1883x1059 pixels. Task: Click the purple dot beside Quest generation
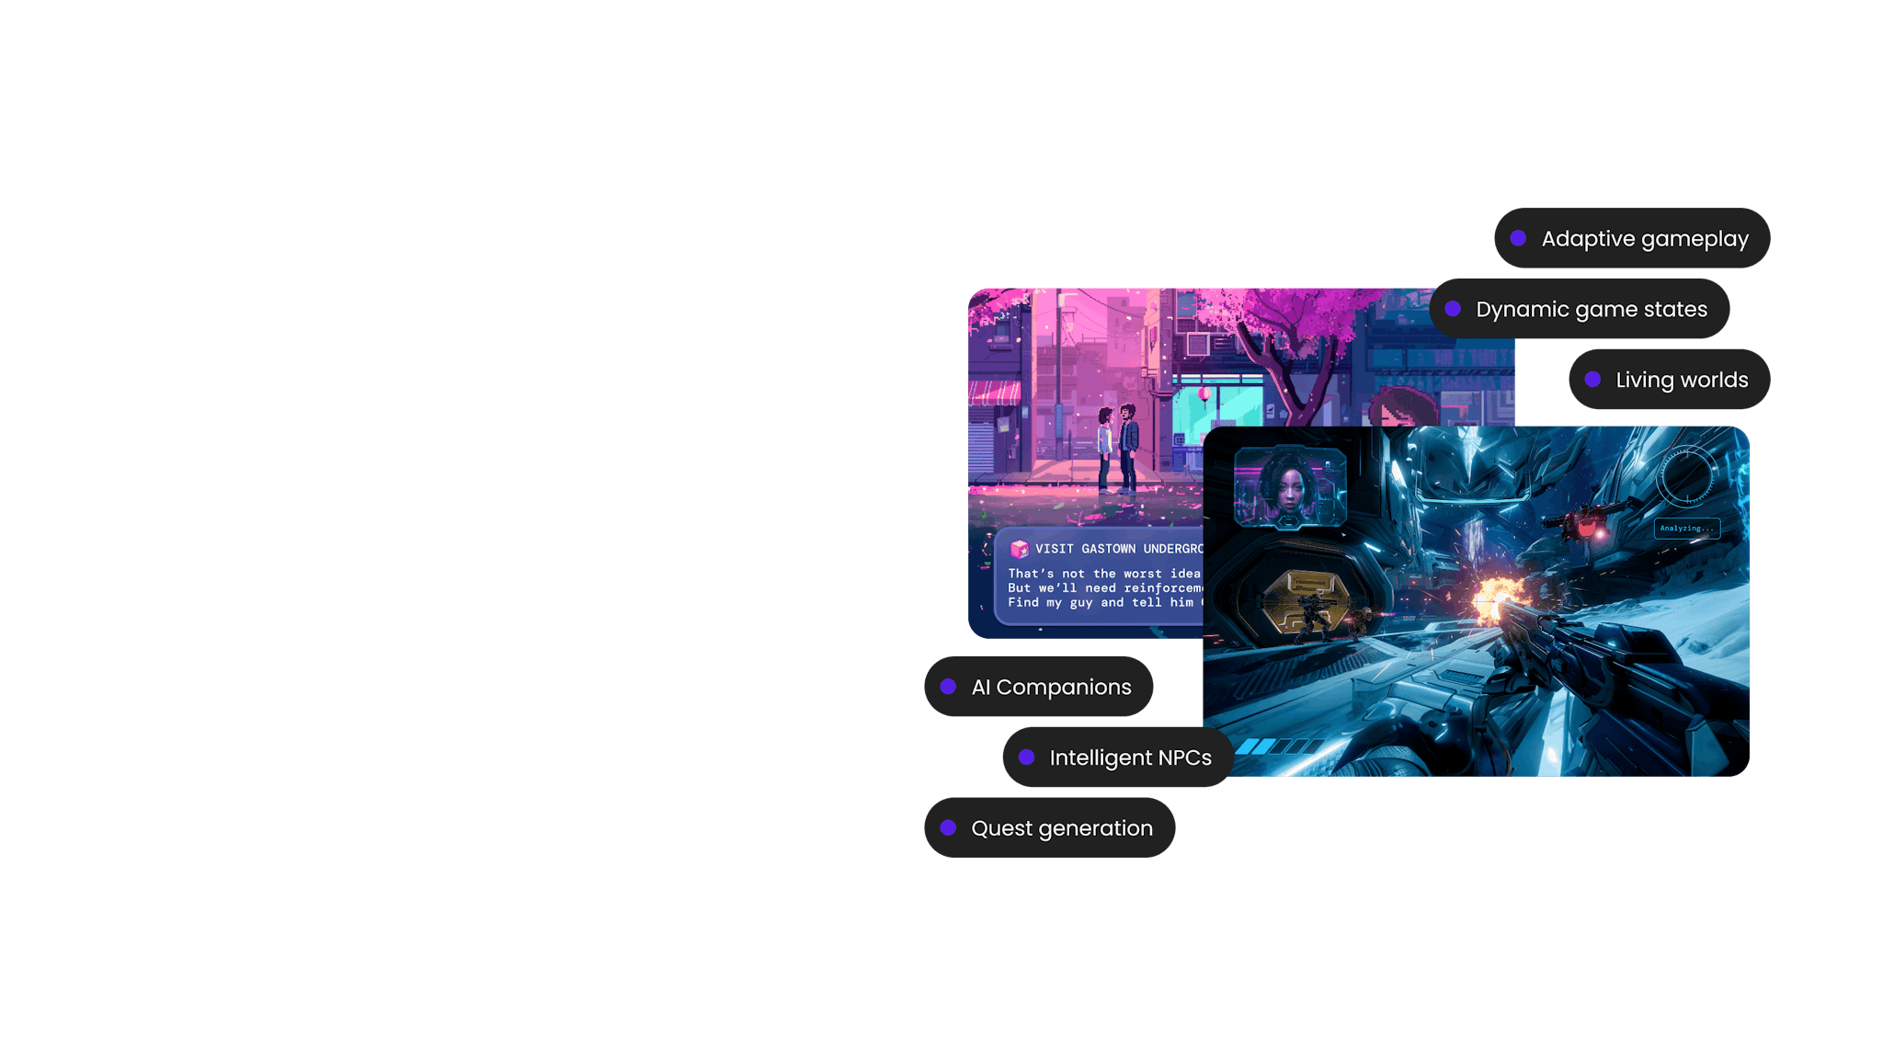click(950, 827)
